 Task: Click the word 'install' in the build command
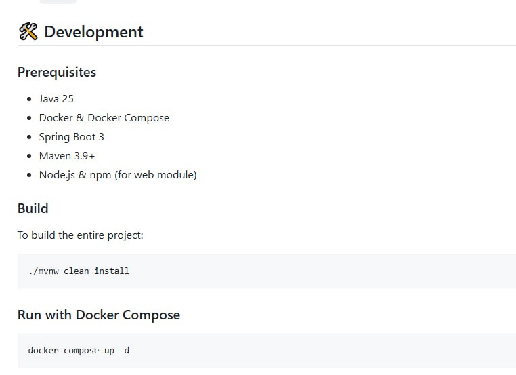coord(112,271)
